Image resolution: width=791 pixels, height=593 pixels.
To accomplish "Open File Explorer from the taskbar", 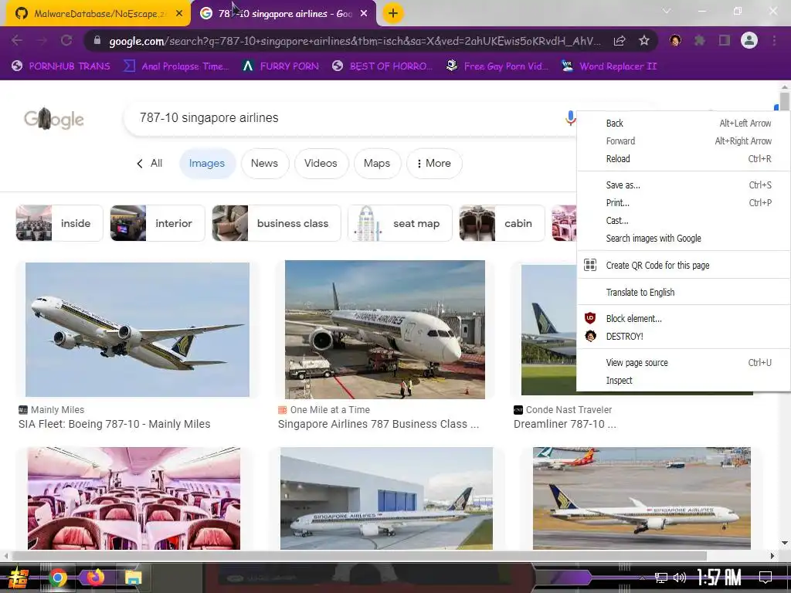I will tap(133, 578).
